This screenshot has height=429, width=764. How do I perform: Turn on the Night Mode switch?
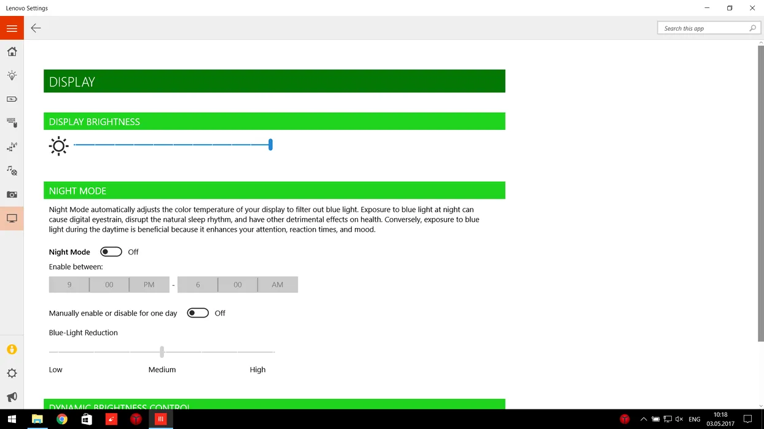pos(111,252)
